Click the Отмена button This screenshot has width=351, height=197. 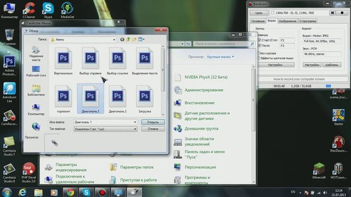tap(153, 129)
